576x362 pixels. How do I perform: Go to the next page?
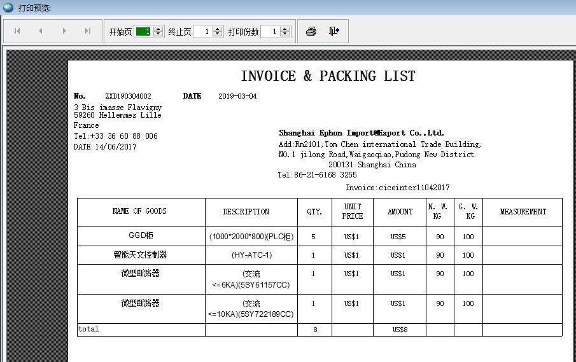point(64,31)
